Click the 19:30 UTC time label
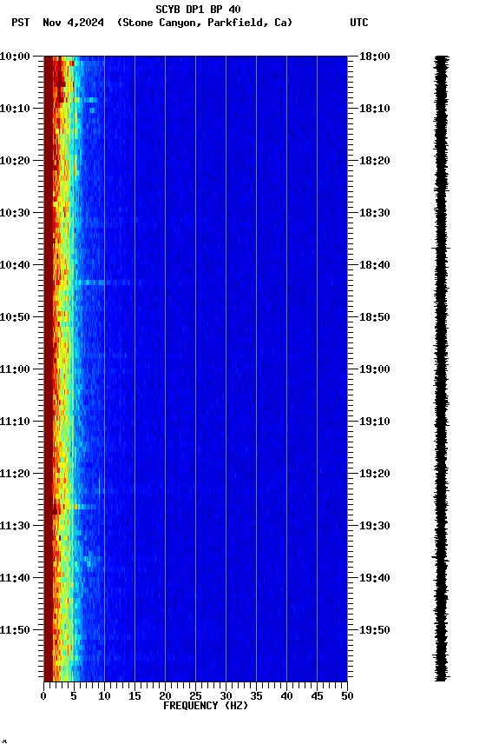This screenshot has width=479, height=751. click(x=375, y=526)
